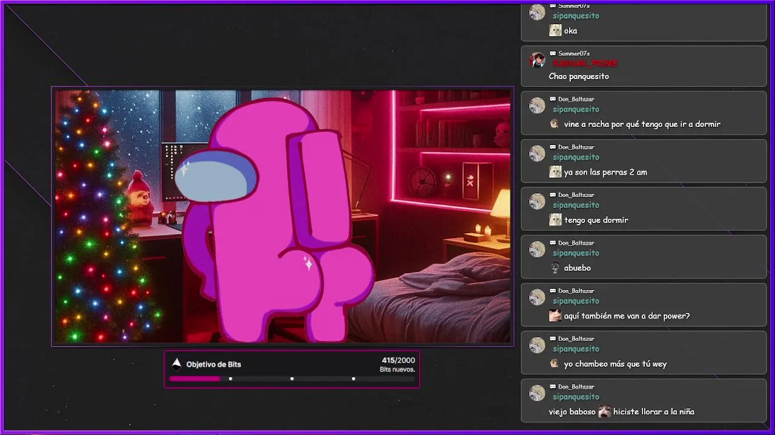The width and height of the screenshot is (775, 435).
Task: Click reply bubble icon above "vine a racha" message
Action: [553, 99]
